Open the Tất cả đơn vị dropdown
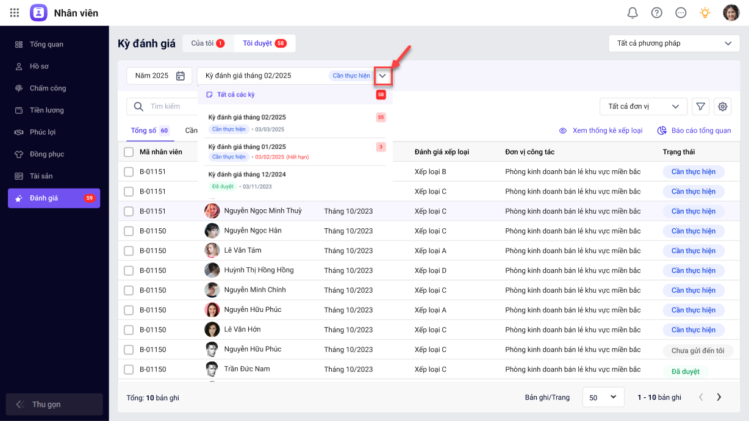749x421 pixels. [643, 107]
